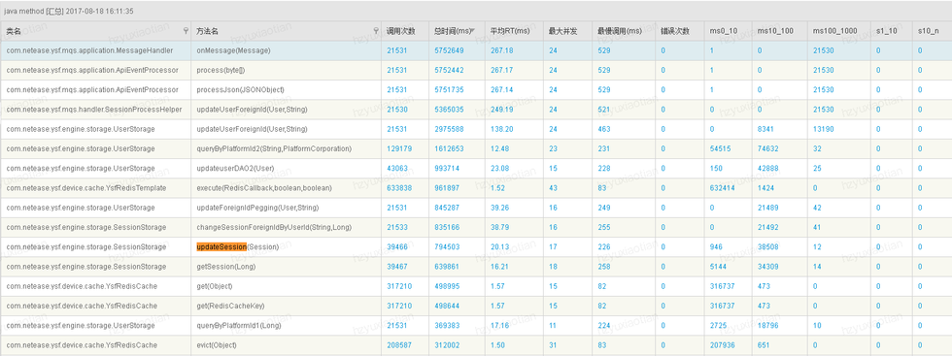The width and height of the screenshot is (952, 356).
Task: Sort by the 最大并发 column header
Action: click(562, 31)
